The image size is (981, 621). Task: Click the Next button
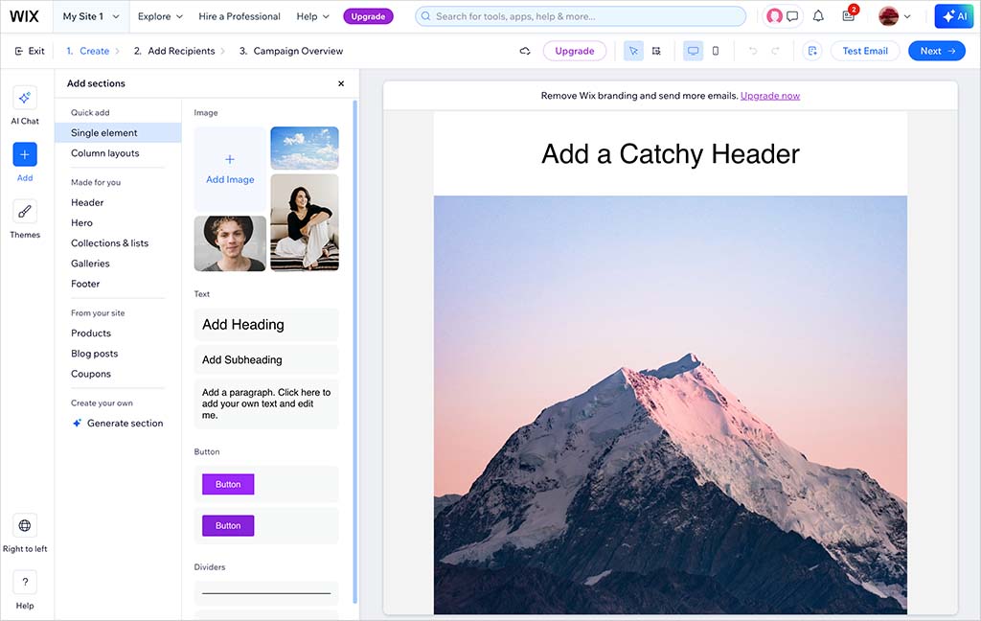pyautogui.click(x=937, y=51)
